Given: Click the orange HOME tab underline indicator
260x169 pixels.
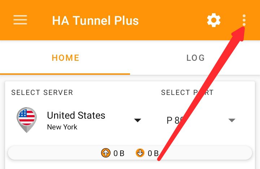Looking at the screenshot, I should pyautogui.click(x=65, y=74).
